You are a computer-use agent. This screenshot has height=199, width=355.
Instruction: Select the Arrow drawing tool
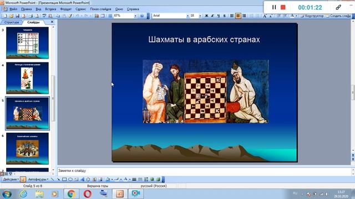(x=58, y=179)
